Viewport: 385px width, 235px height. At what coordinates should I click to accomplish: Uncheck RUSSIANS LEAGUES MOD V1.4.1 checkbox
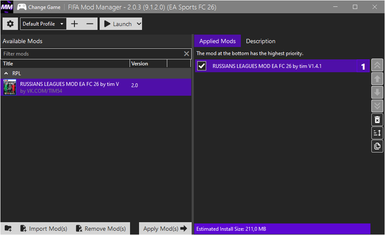pos(201,66)
